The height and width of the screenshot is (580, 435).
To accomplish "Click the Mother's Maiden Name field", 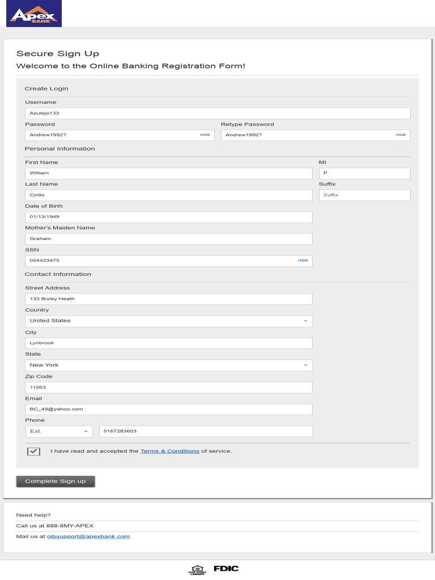I will pos(168,239).
